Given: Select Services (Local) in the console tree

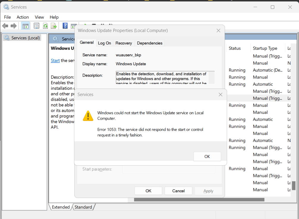Looking at the screenshot, I should click(x=22, y=38).
